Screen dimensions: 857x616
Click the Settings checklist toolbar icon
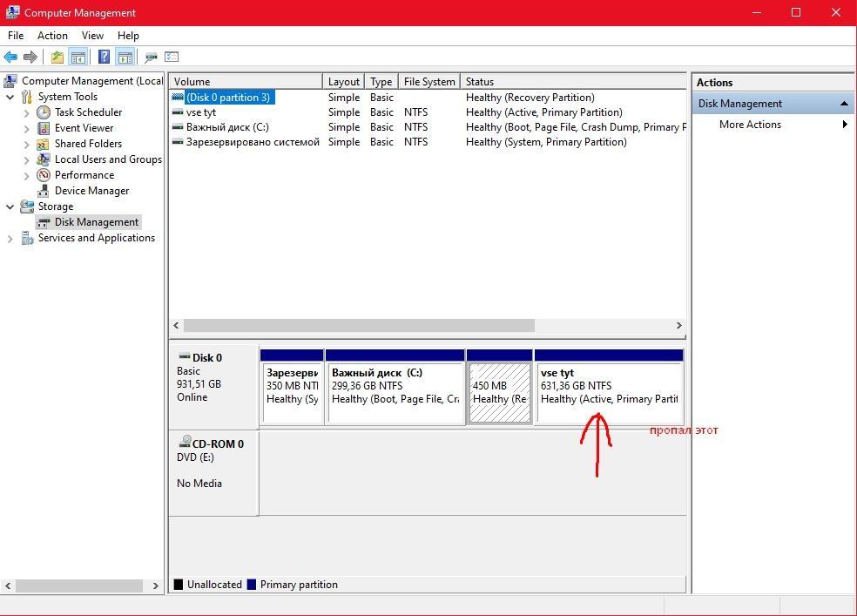click(172, 58)
